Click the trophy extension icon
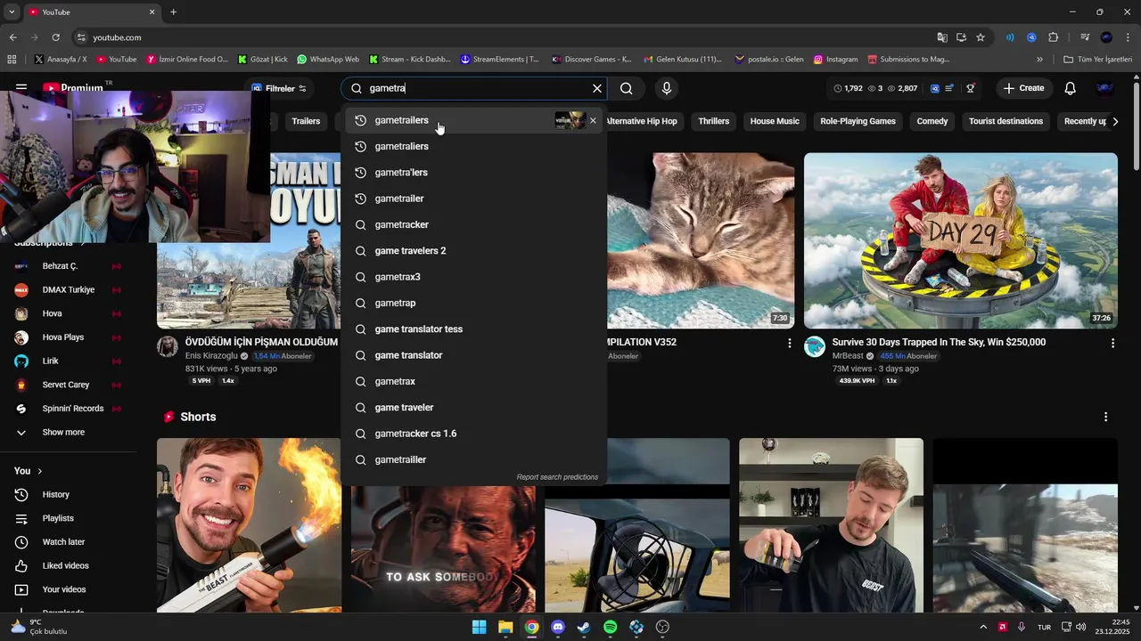This screenshot has height=641, width=1141. 971,88
